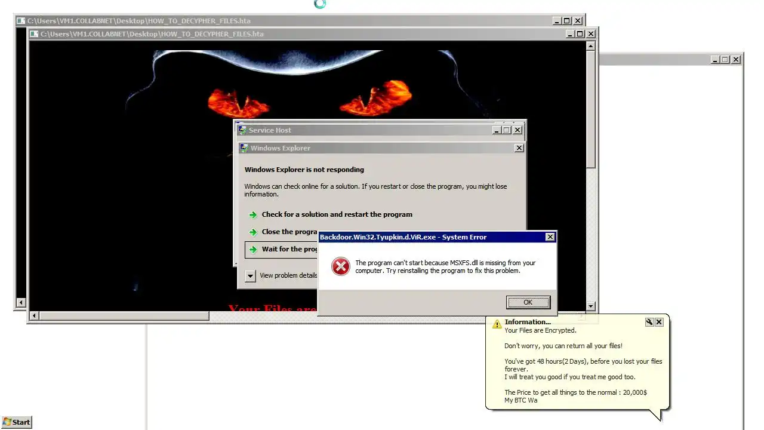Image resolution: width=764 pixels, height=430 pixels.
Task: Close the rear HOW_TO_DECYPHER_FILES.hta window
Action: pos(578,21)
